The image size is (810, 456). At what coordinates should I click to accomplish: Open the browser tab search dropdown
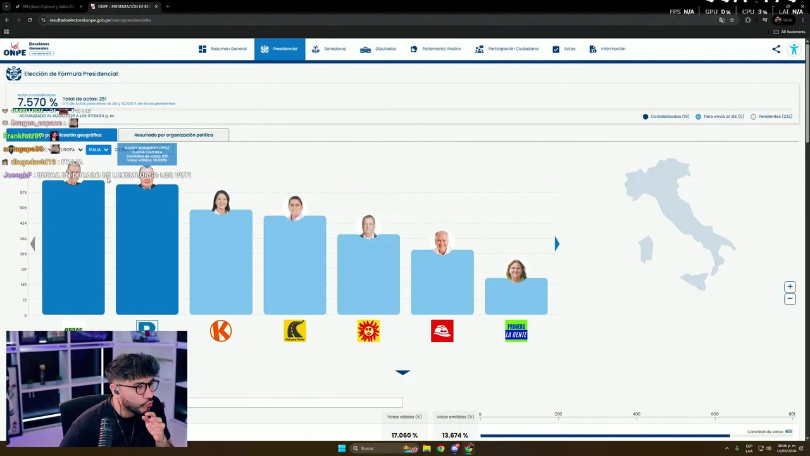point(5,6)
